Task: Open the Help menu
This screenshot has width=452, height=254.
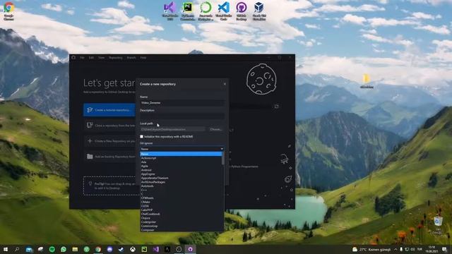Action: pos(143,58)
